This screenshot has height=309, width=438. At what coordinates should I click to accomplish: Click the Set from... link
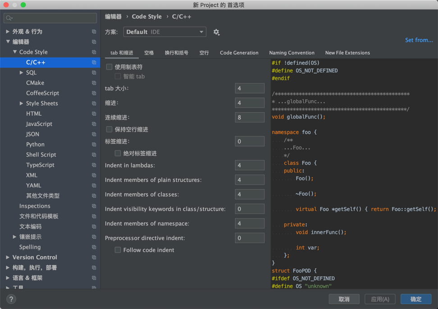coord(419,40)
